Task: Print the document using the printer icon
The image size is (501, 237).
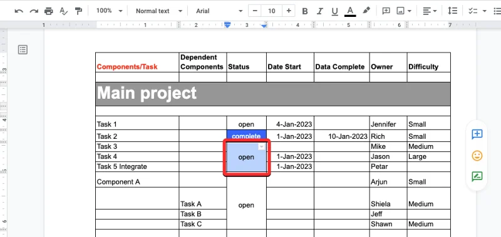Action: click(x=49, y=11)
